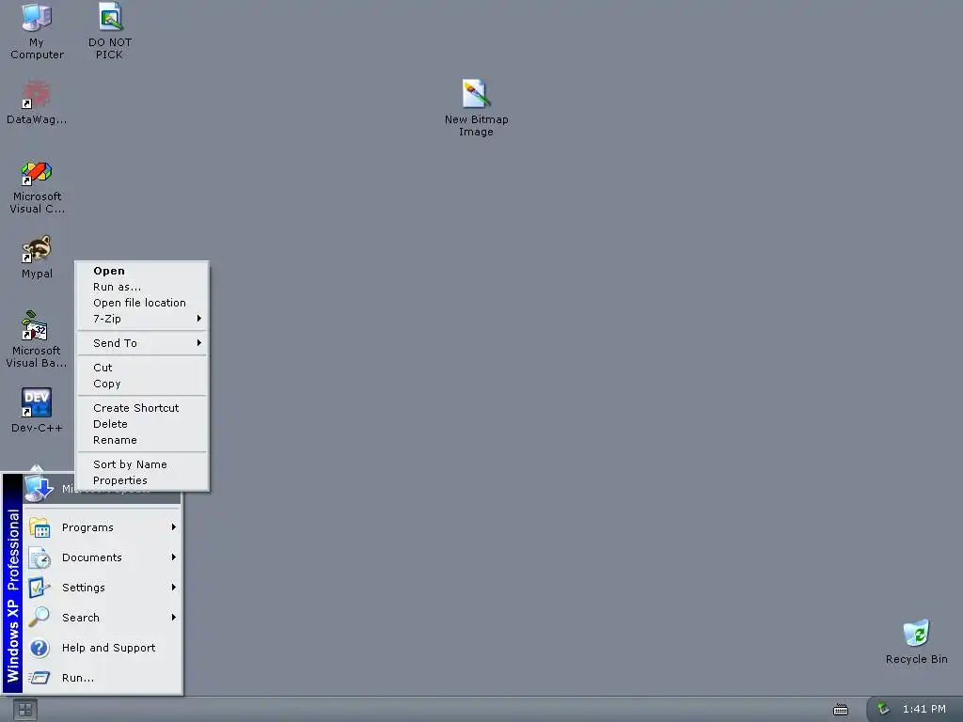Click the on-screen keyboard tray icon
963x722 pixels.
pos(840,710)
